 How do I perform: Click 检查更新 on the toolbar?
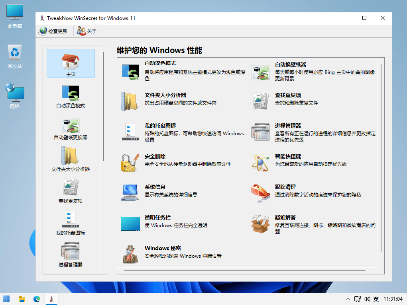click(x=54, y=31)
